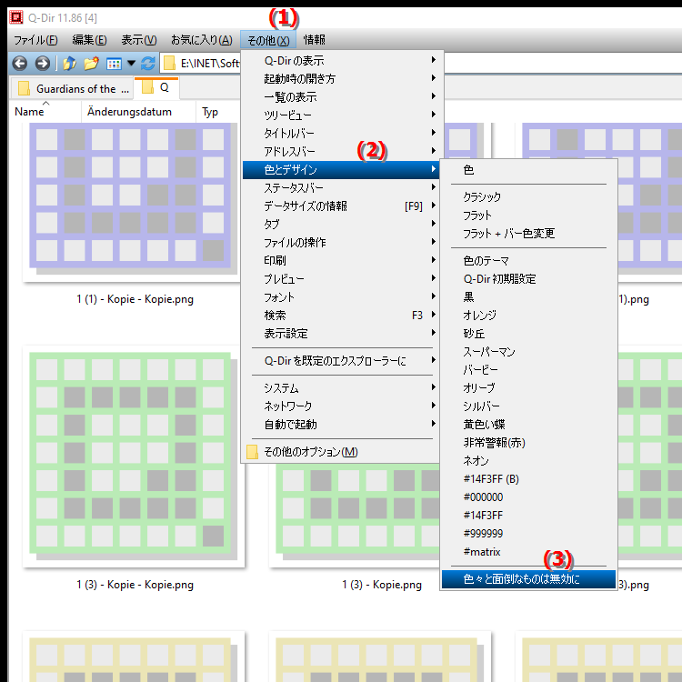Click the view mode grid icon
The height and width of the screenshot is (682, 682).
pos(114,64)
